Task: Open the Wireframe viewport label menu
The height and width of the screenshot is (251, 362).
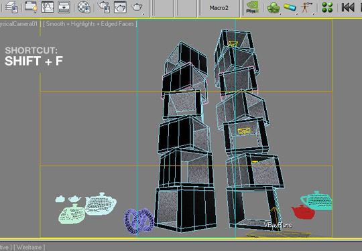Action: 29,247
